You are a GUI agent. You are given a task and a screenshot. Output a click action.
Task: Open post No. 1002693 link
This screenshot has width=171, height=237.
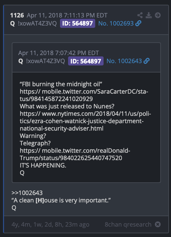[116, 23]
